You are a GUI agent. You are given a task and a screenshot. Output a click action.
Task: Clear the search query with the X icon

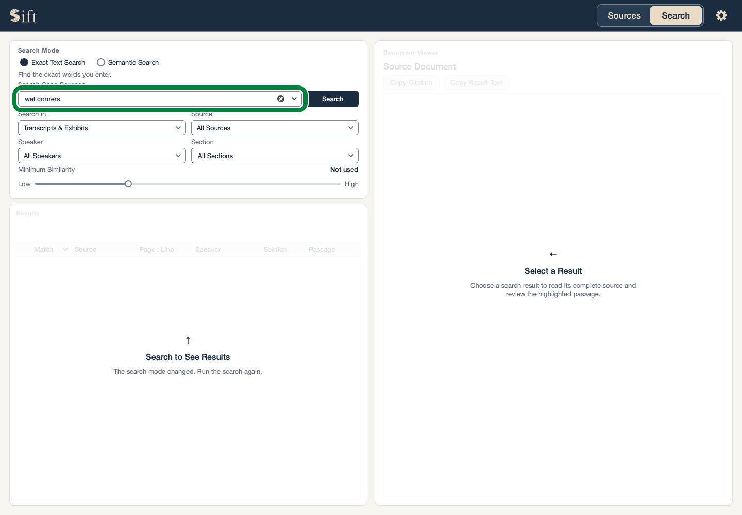(281, 99)
